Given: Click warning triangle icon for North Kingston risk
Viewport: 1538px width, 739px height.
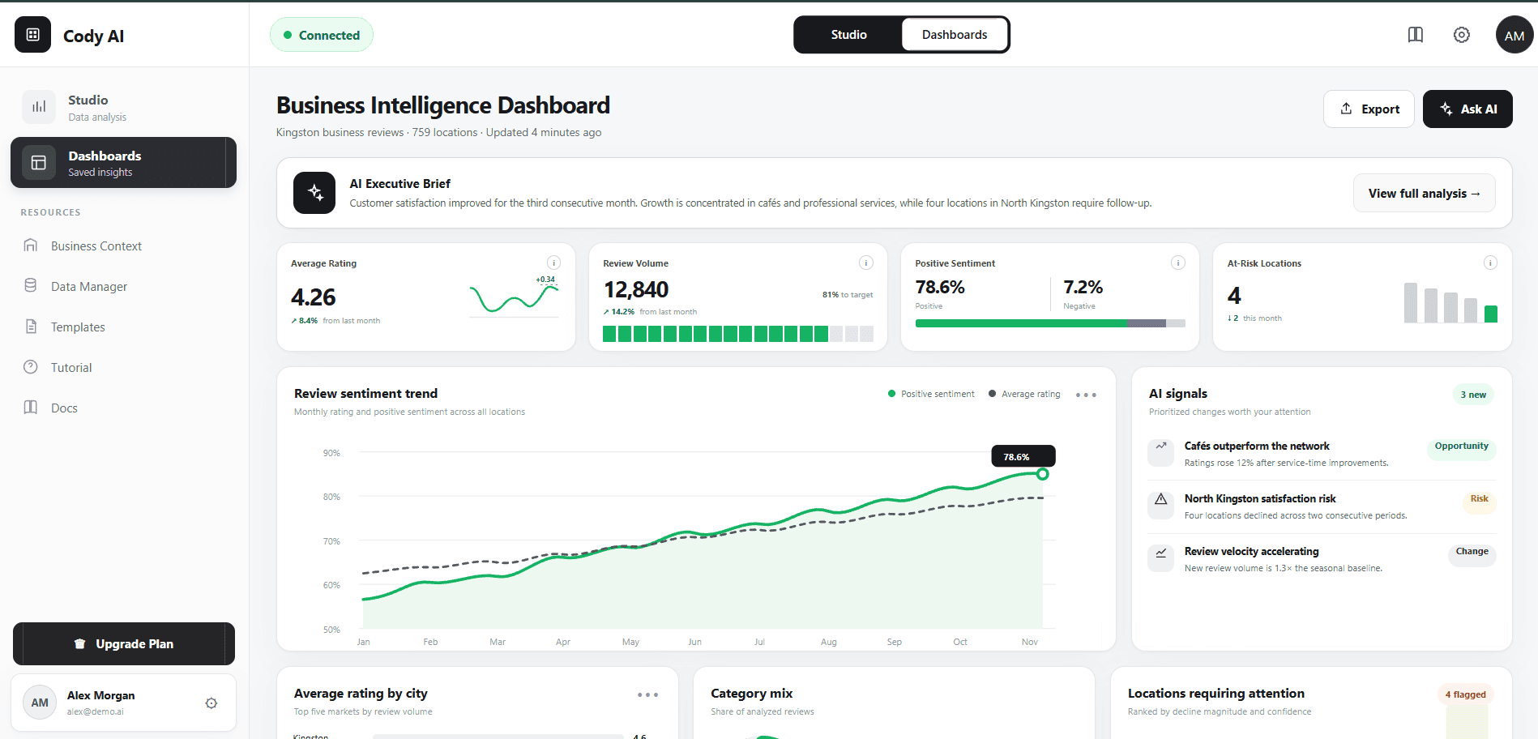Looking at the screenshot, I should tap(1160, 506).
